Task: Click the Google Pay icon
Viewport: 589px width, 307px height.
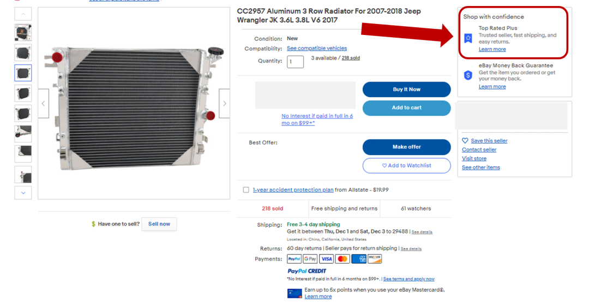Action: click(x=310, y=259)
